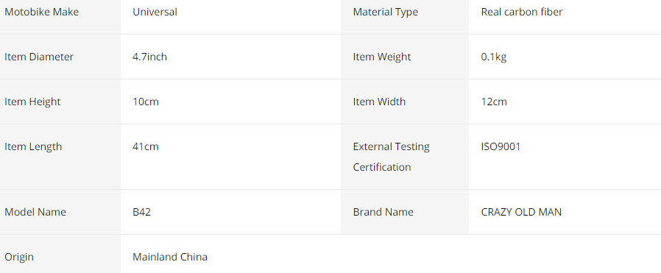Viewport: 661px width, 273px height.
Task: Click the Material Type label
Action: pos(385,13)
